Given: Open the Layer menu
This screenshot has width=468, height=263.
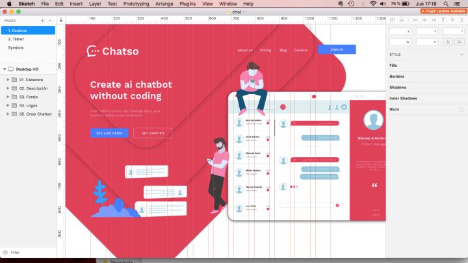Looking at the screenshot, I should coord(95,4).
